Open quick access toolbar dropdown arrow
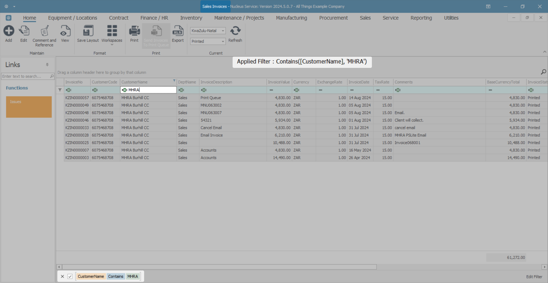Image resolution: width=548 pixels, height=283 pixels. click(14, 7)
